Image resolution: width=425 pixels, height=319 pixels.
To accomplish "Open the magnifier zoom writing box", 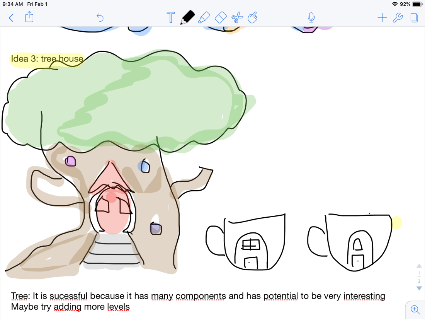I will (415, 309).
